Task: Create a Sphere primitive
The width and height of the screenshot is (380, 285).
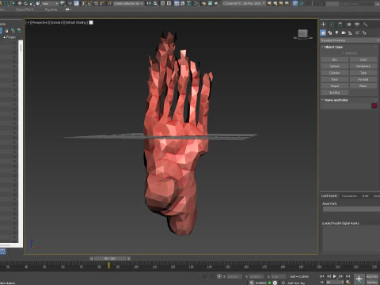Action: point(335,66)
